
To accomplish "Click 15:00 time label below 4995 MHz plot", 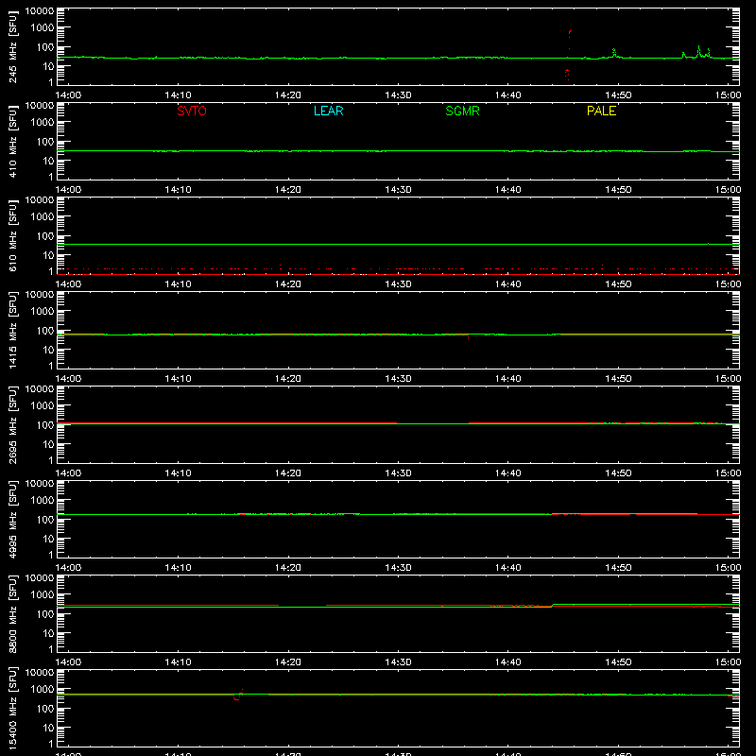I will [728, 568].
